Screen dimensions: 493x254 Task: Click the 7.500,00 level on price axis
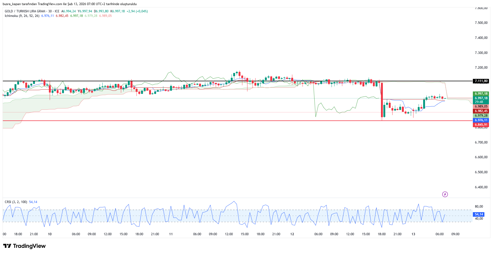pos(481,23)
